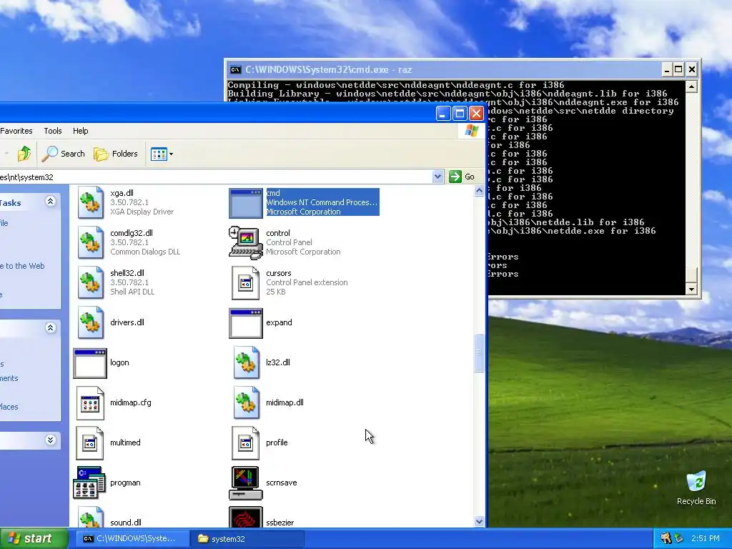Select the profile extension icon
Image resolution: width=732 pixels, height=549 pixels.
pos(246,443)
